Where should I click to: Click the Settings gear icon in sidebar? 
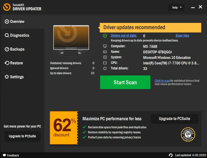pos(7,77)
